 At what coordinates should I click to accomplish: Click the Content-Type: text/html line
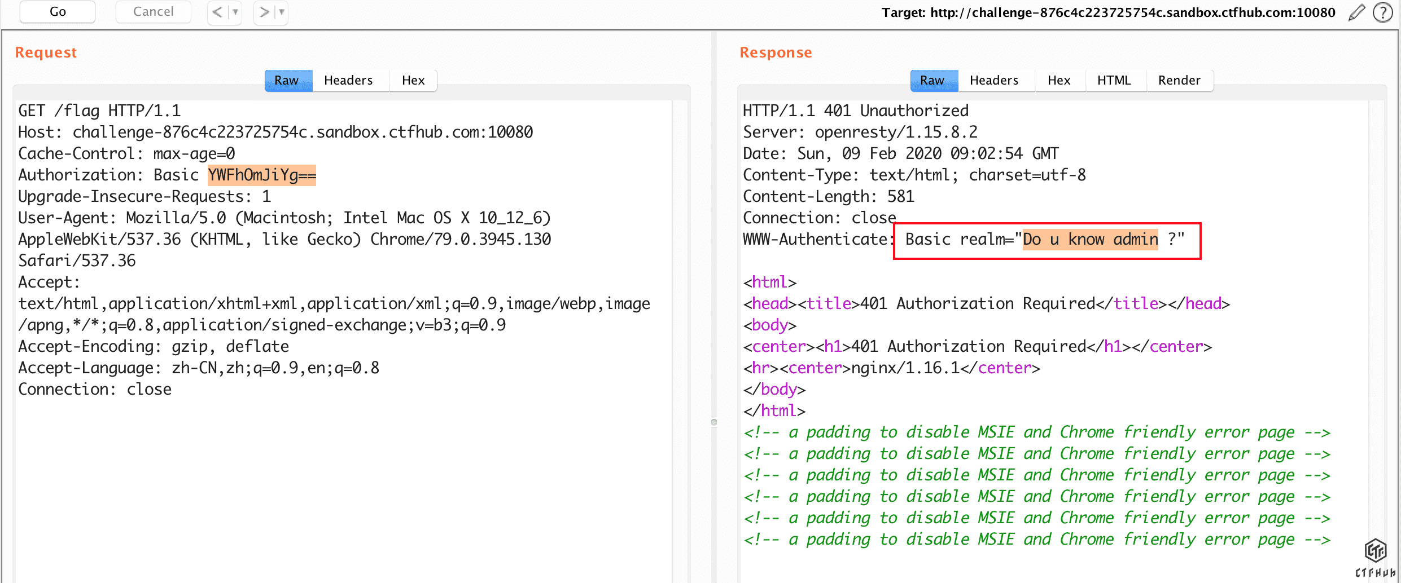coord(914,175)
